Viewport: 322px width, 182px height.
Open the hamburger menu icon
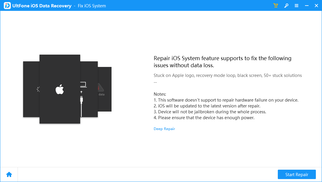[x=297, y=5]
